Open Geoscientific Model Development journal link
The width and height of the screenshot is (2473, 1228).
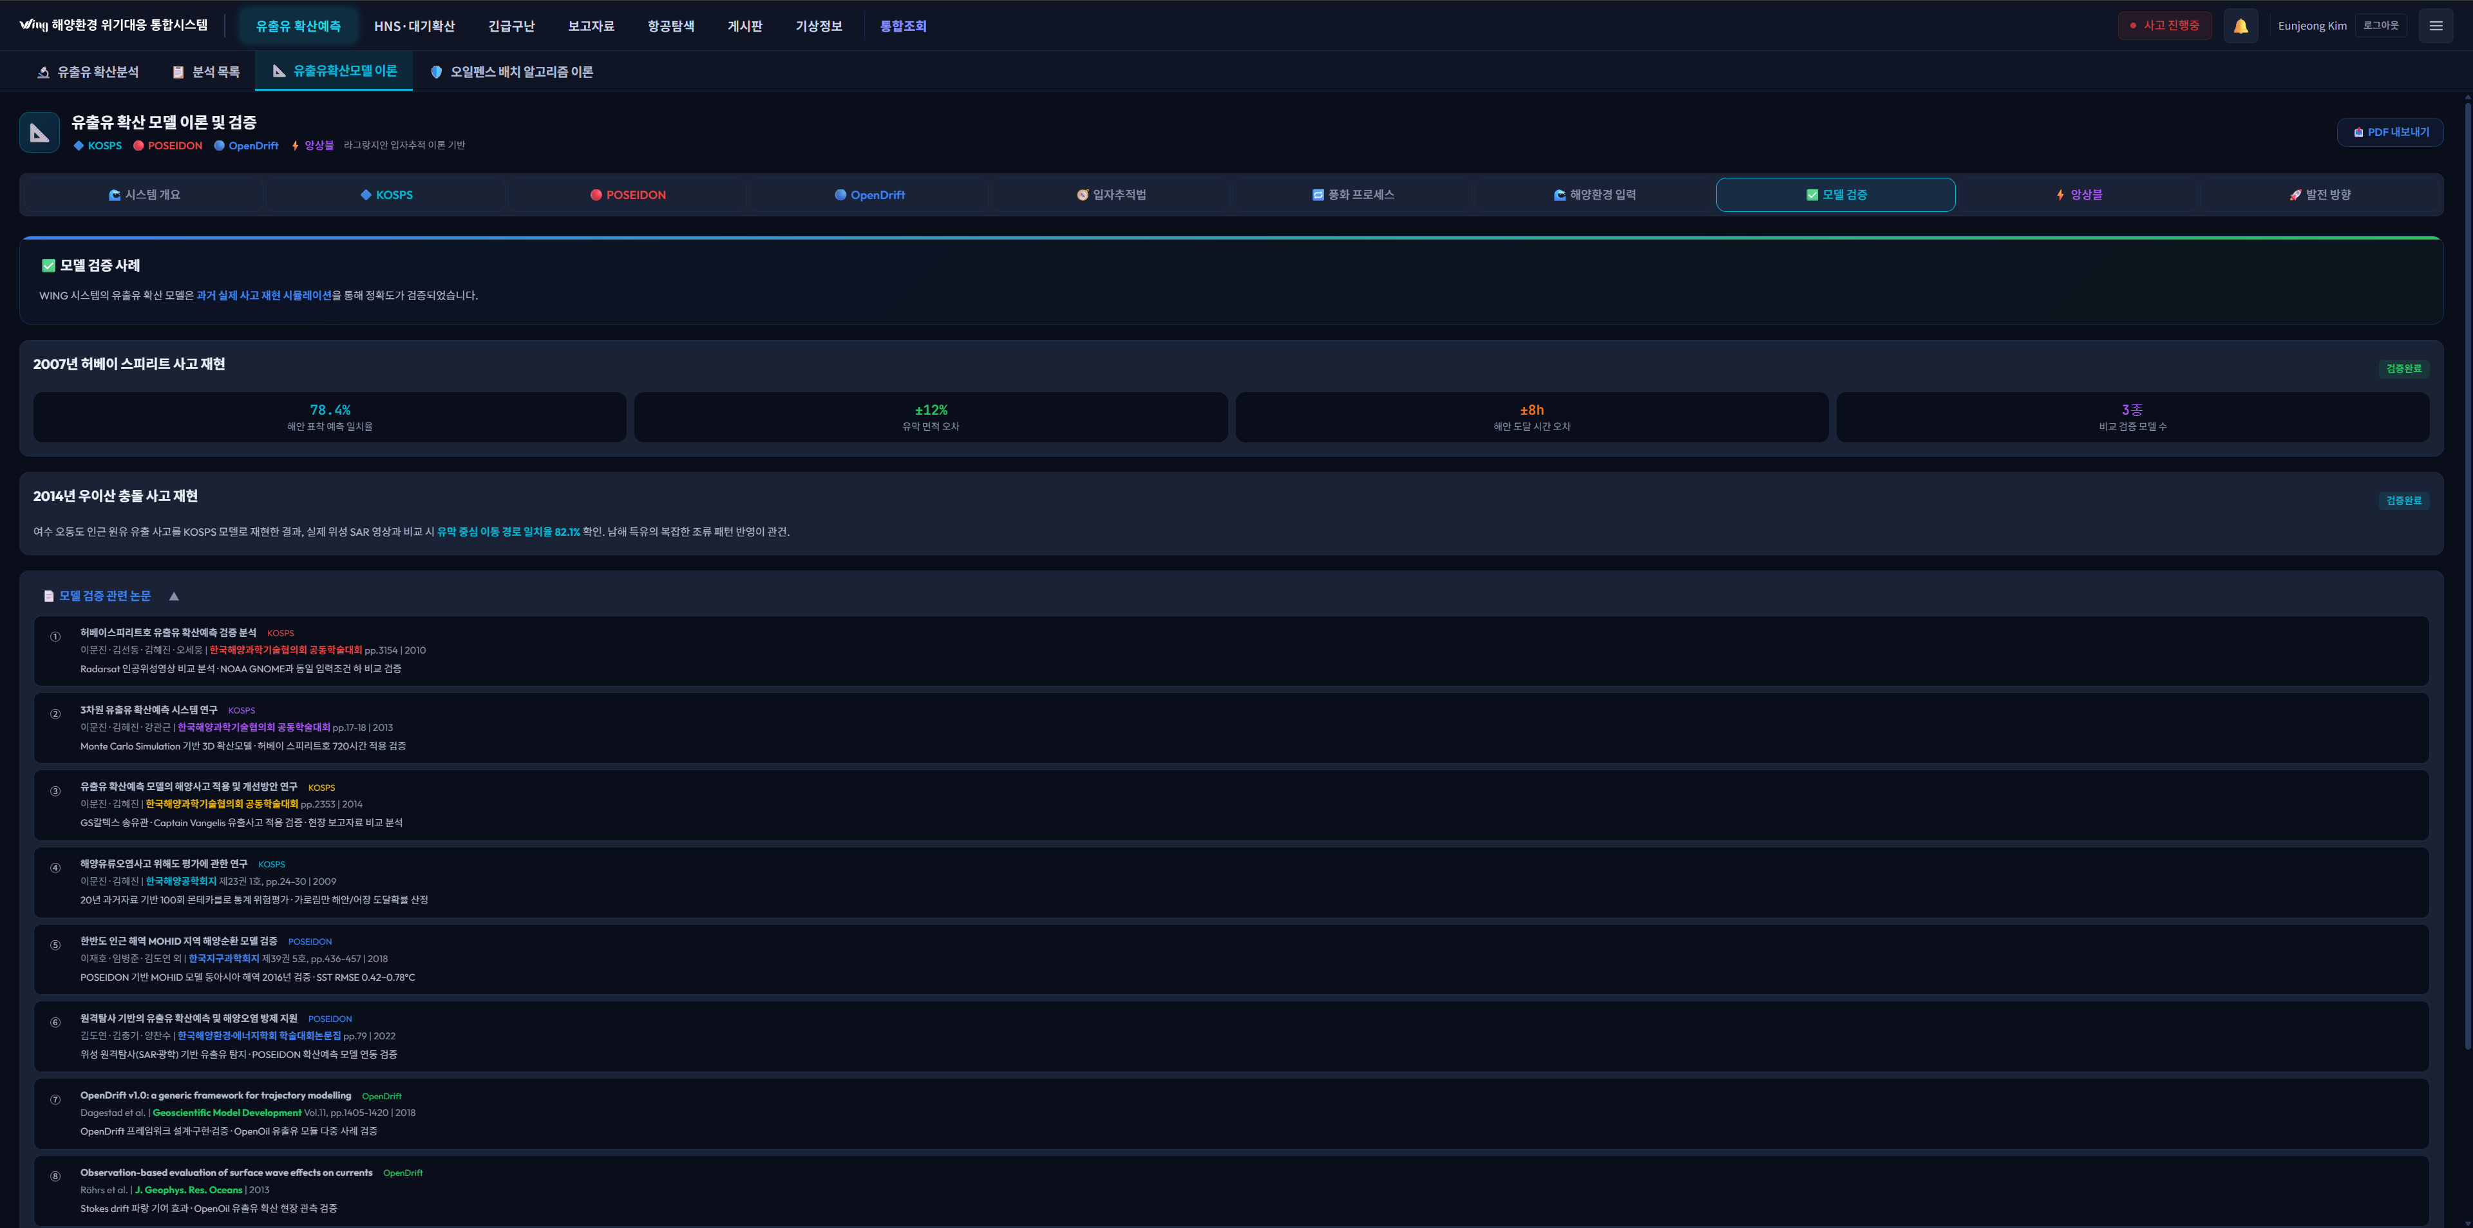(227, 1113)
